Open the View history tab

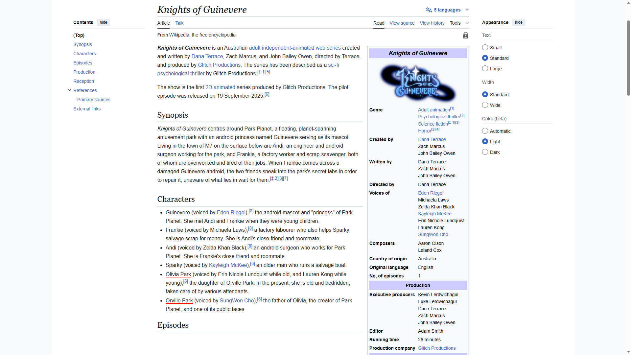432,23
